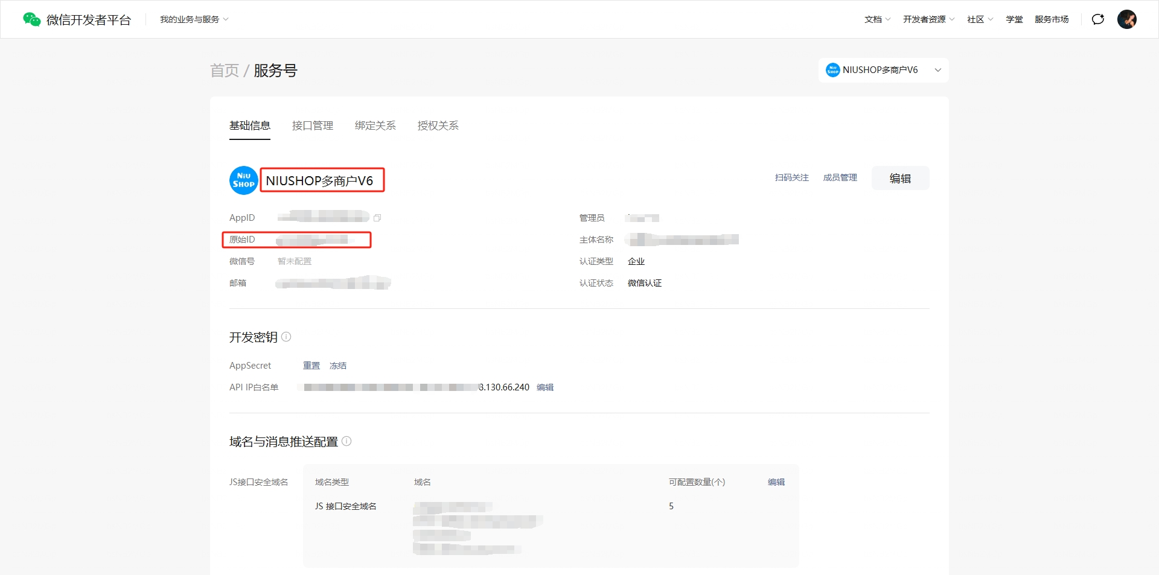1159x575 pixels.
Task: Show info tooltip beside 开发密钥
Action: coord(286,337)
